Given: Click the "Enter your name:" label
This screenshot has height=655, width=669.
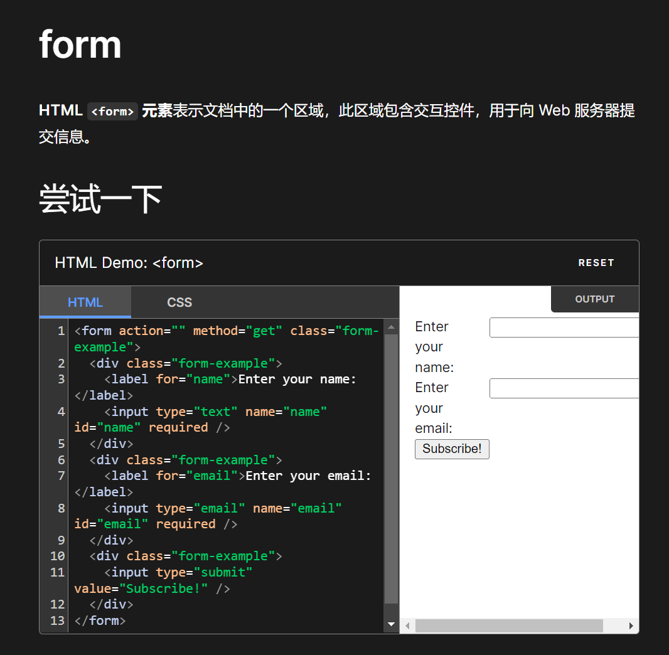Looking at the screenshot, I should point(434,347).
